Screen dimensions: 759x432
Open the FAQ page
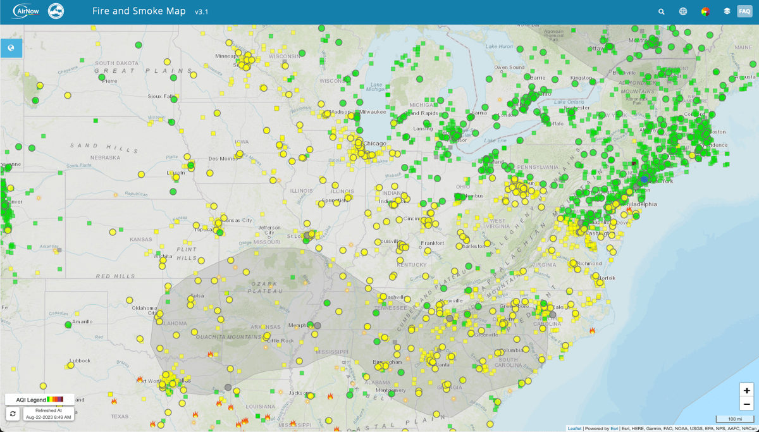744,11
